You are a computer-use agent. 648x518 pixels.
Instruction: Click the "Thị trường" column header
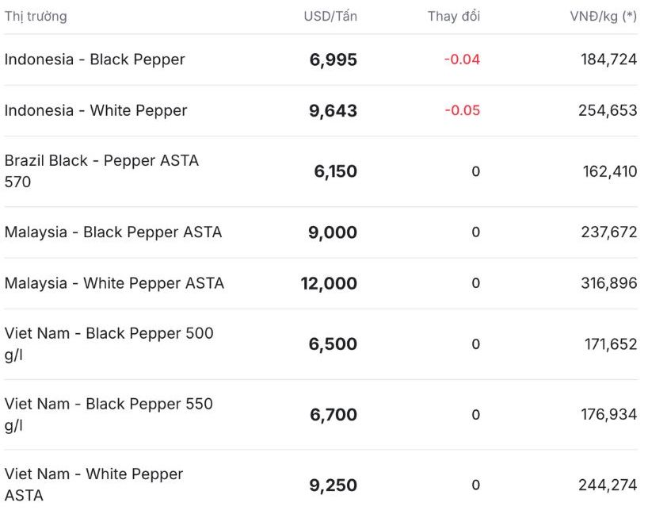tap(36, 17)
